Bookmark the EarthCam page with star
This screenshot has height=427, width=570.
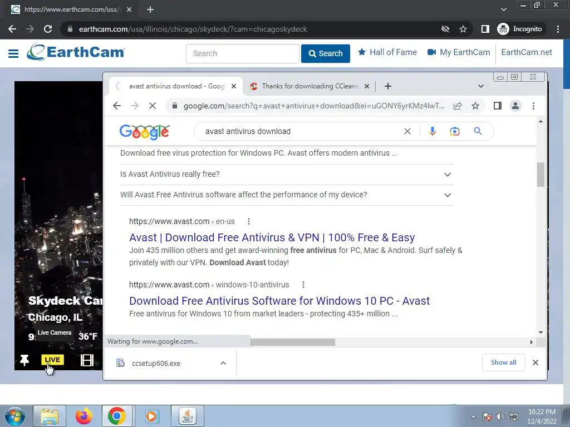[463, 29]
